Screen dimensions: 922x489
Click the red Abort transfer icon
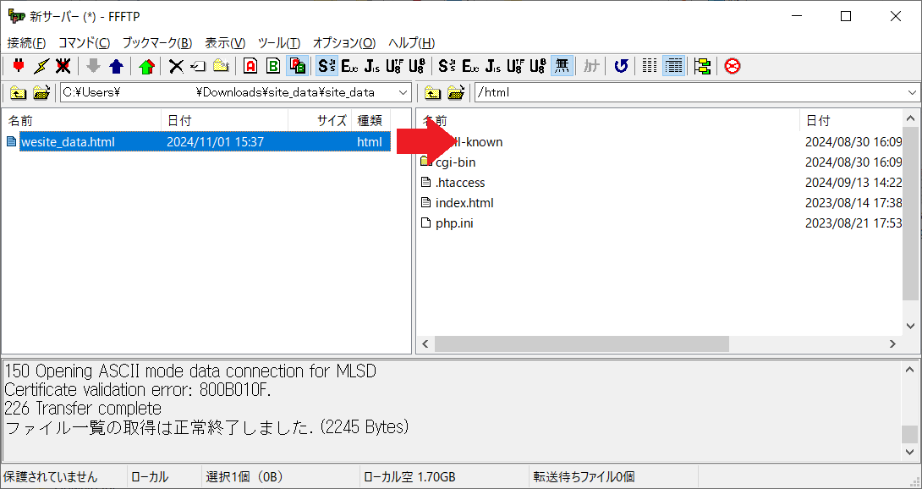click(733, 66)
